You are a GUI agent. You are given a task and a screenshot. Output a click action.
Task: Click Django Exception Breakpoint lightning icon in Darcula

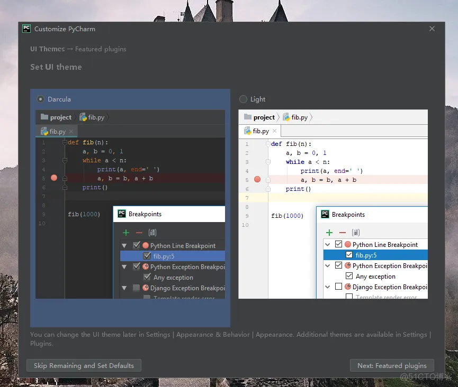(x=146, y=288)
